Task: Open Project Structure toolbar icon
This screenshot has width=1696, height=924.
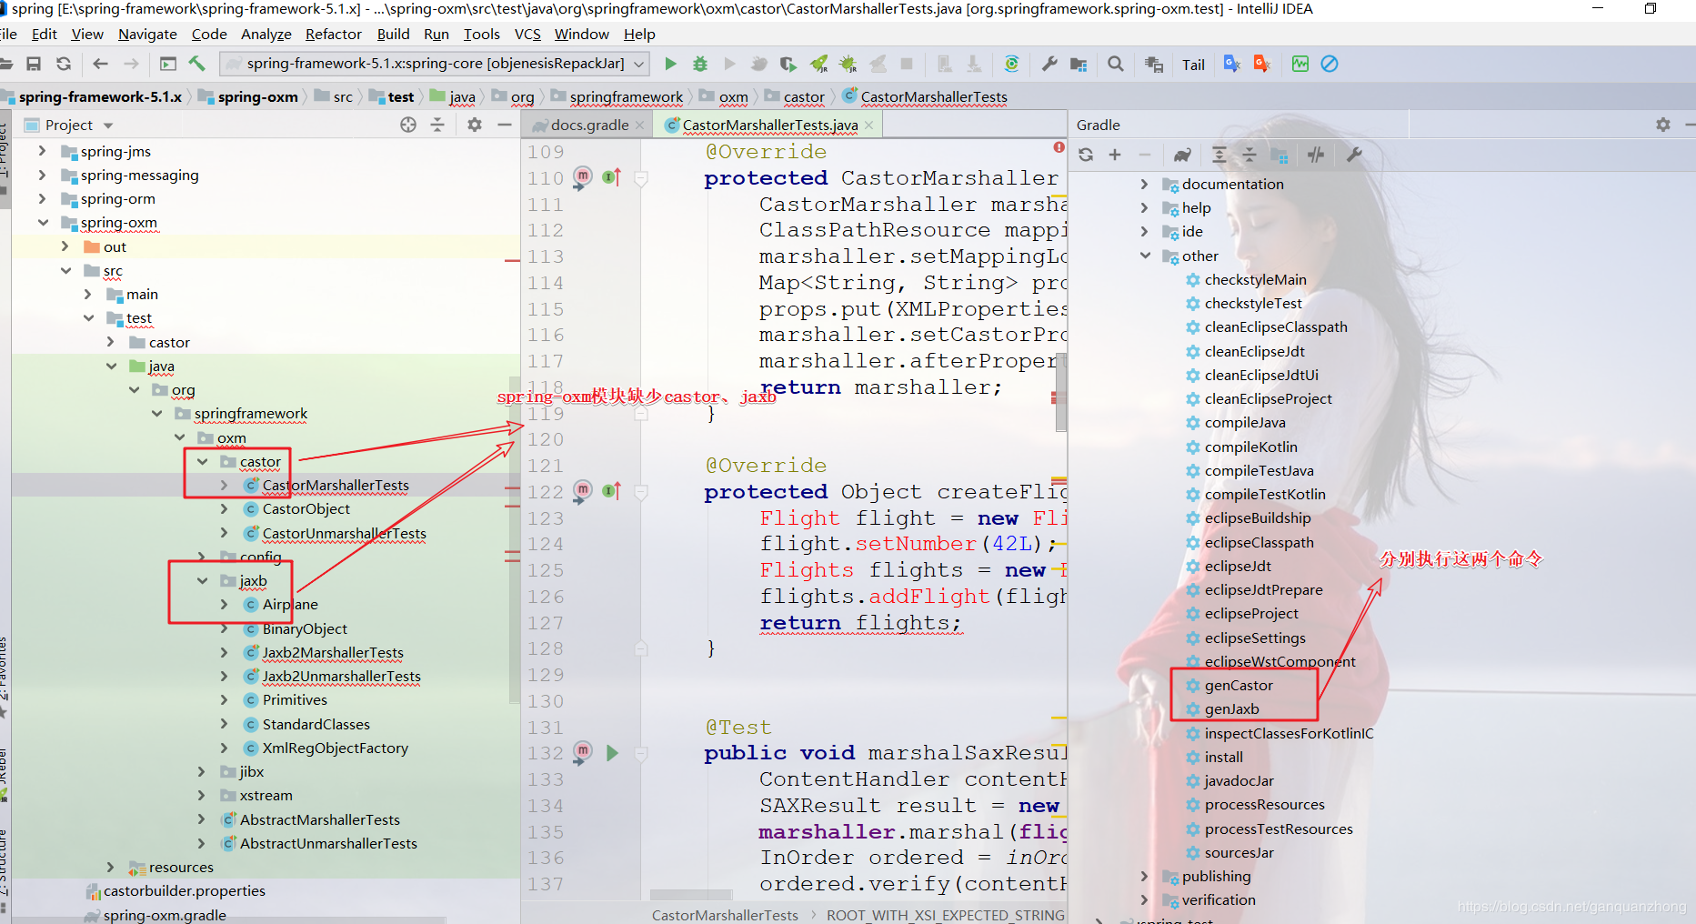Action: (x=1079, y=64)
